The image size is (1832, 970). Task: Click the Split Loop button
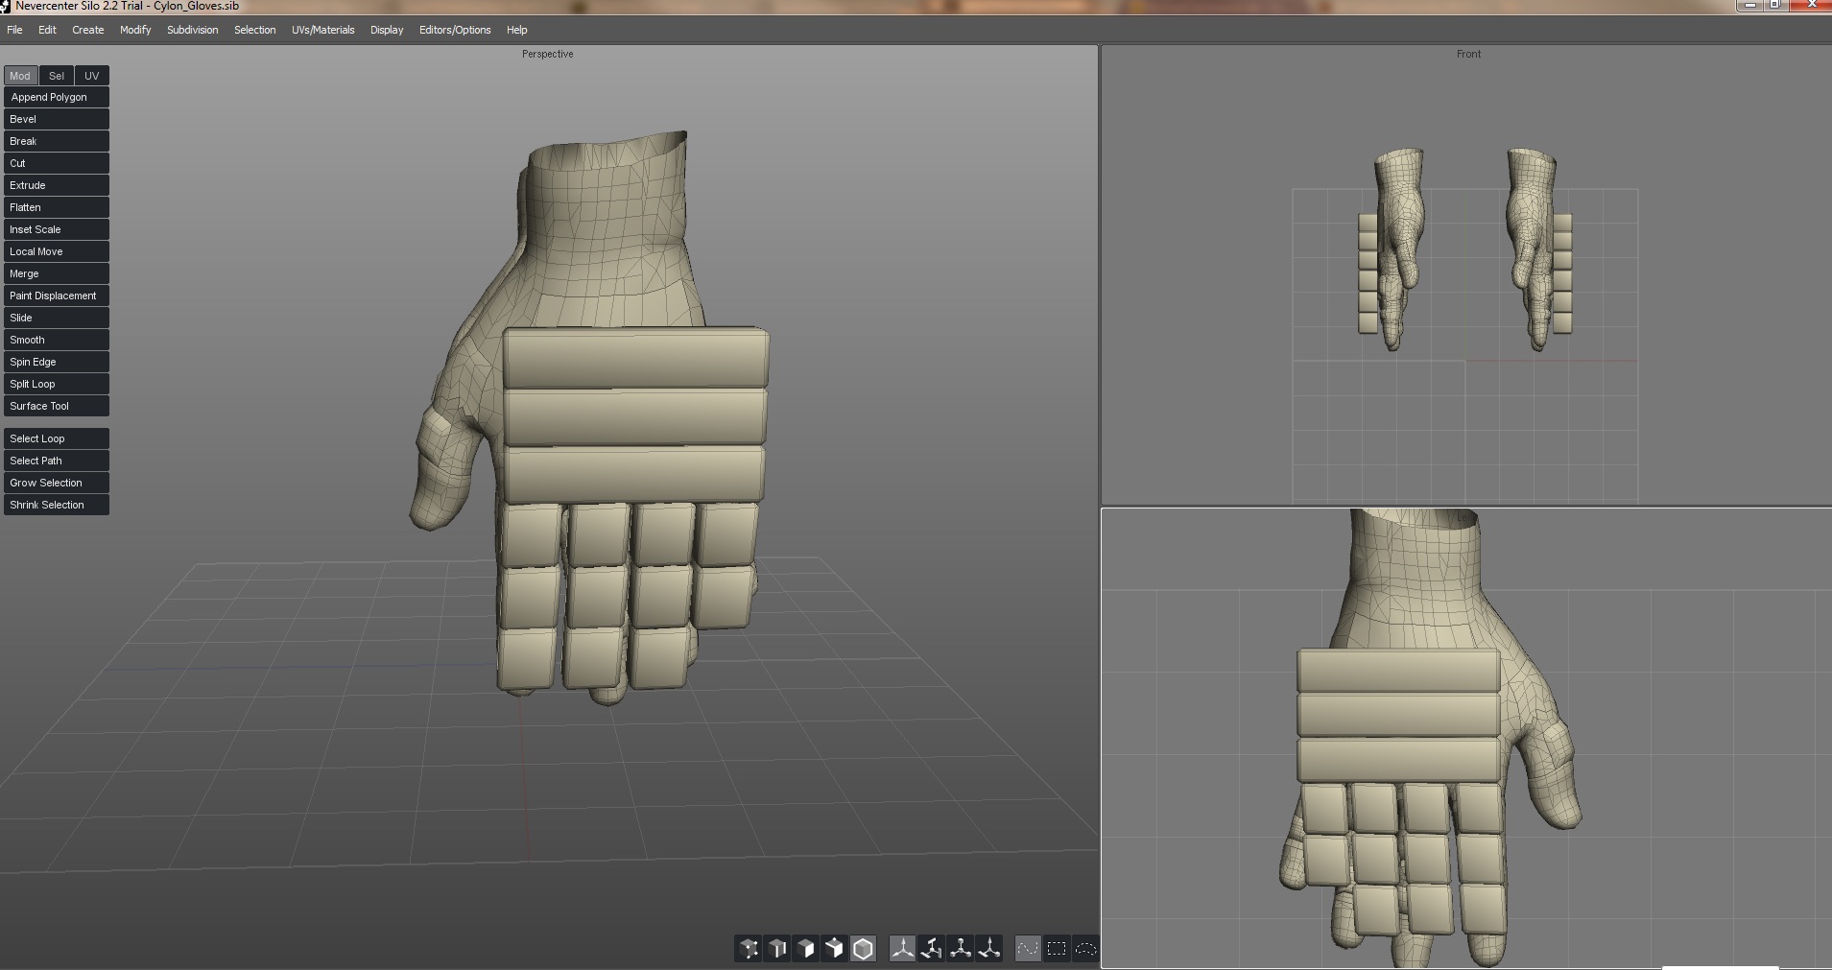click(x=57, y=384)
